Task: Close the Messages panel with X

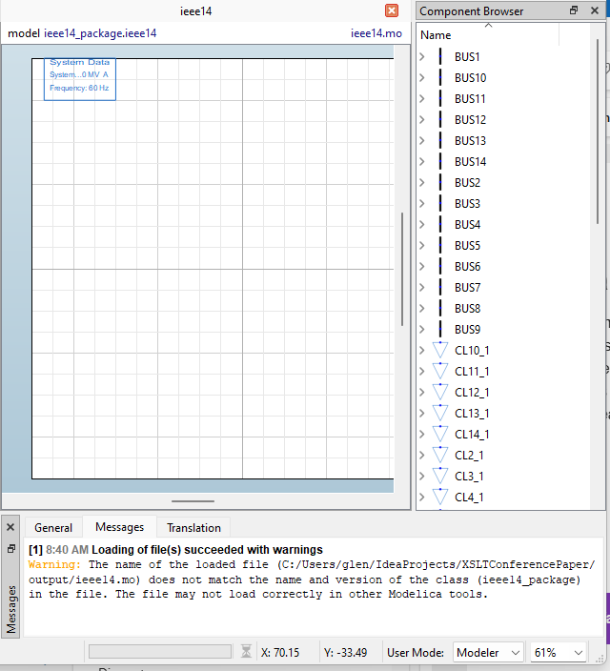Action: [x=10, y=527]
